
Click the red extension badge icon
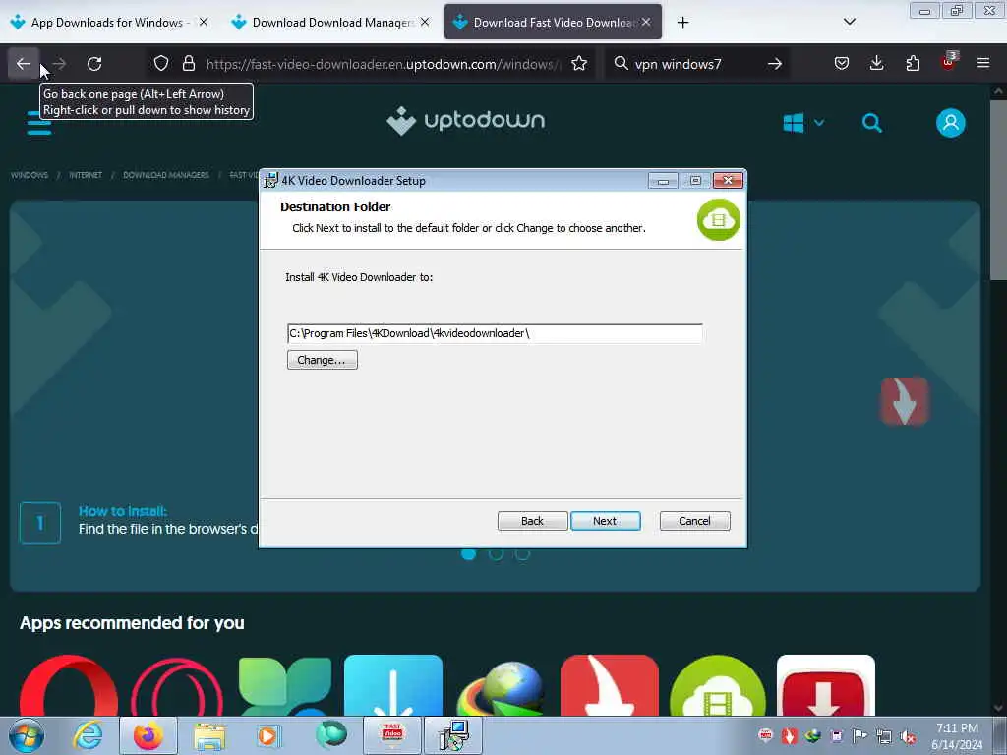point(948,62)
